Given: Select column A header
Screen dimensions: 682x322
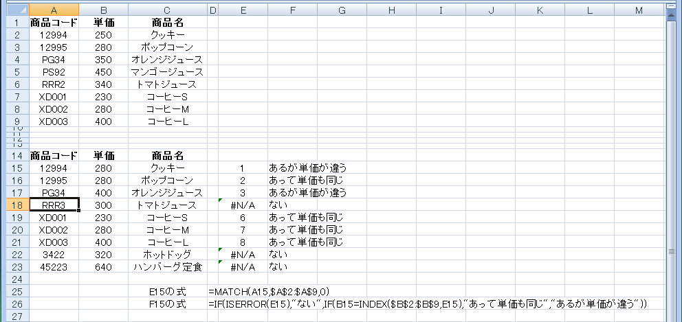Looking at the screenshot, I should point(53,10).
